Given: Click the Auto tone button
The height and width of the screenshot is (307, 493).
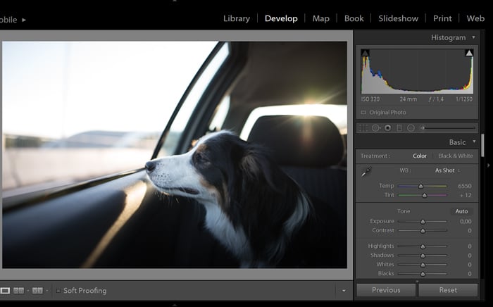Looking at the screenshot, I should [461, 211].
